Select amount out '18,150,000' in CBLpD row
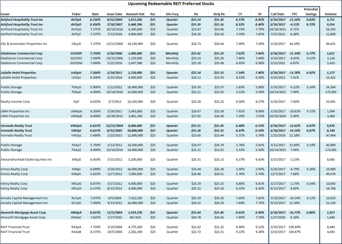 pyautogui.click(x=135, y=44)
